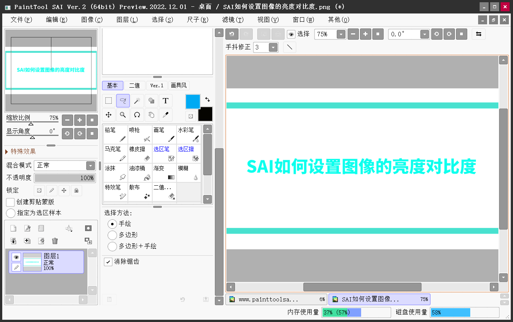
Task: Choose the 画笔 brush tool
Action: [x=164, y=135]
